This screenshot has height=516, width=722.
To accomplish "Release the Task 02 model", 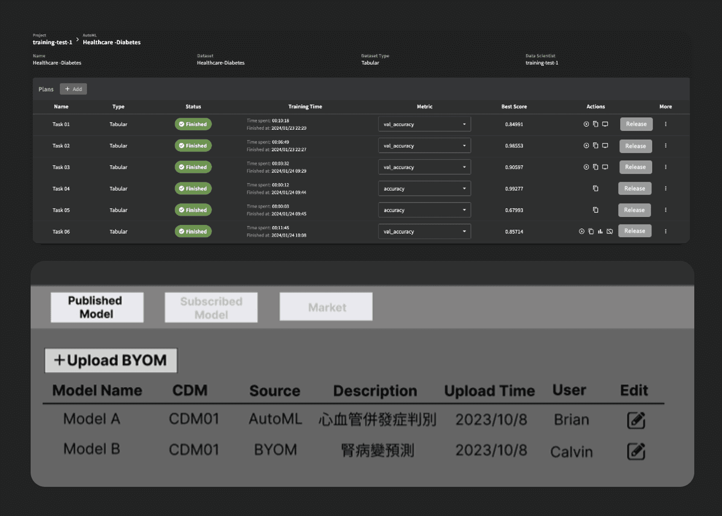I will tap(635, 146).
